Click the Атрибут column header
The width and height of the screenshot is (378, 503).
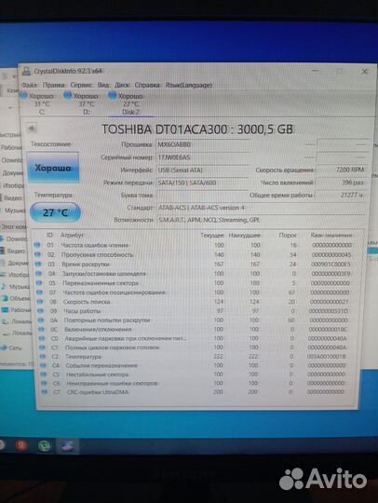(x=72, y=235)
